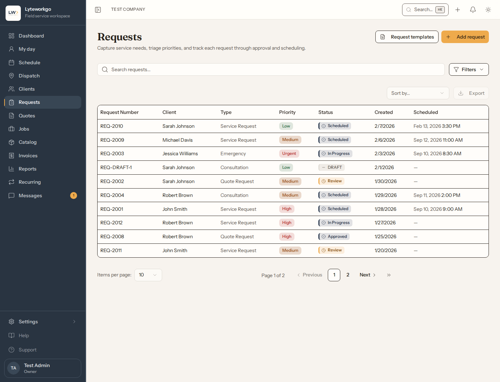Click TEST COMPANY breadcrumb
This screenshot has height=382, width=500.
point(128,9)
